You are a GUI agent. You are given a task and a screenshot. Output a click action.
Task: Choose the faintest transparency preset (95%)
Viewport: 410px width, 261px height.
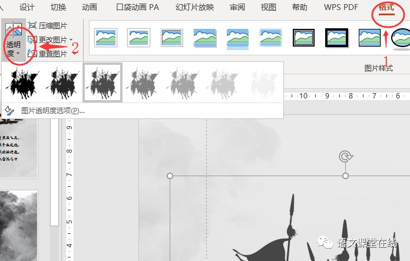pos(263,82)
